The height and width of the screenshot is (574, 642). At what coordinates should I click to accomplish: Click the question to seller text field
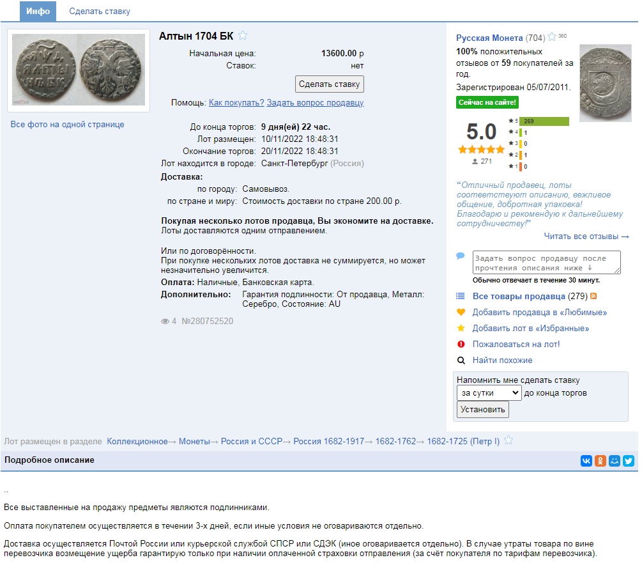click(x=546, y=262)
